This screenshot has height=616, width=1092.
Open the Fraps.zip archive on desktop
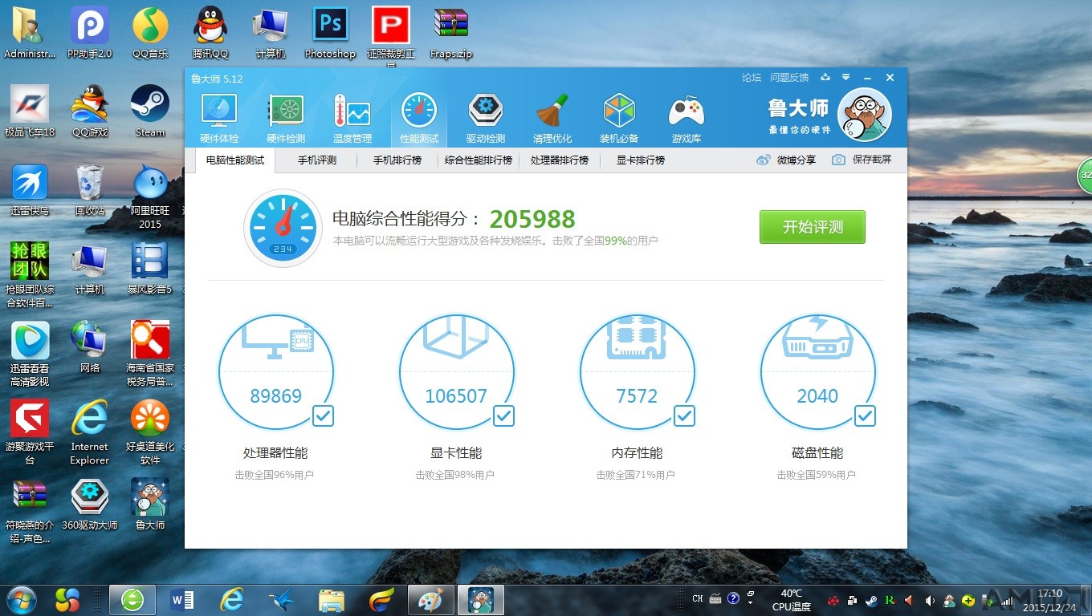point(451,33)
